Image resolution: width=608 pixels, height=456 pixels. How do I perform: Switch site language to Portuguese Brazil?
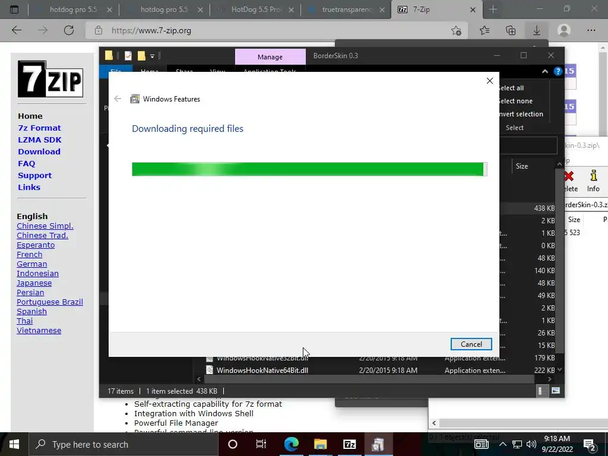[50, 302]
